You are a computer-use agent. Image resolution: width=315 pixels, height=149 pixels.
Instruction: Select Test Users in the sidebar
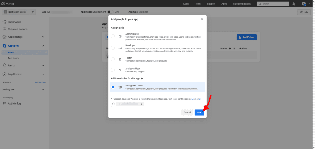13,58
